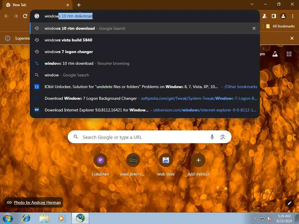The image size is (299, 224).
Task: Open Chrome's three-dot menu
Action: (293, 16)
